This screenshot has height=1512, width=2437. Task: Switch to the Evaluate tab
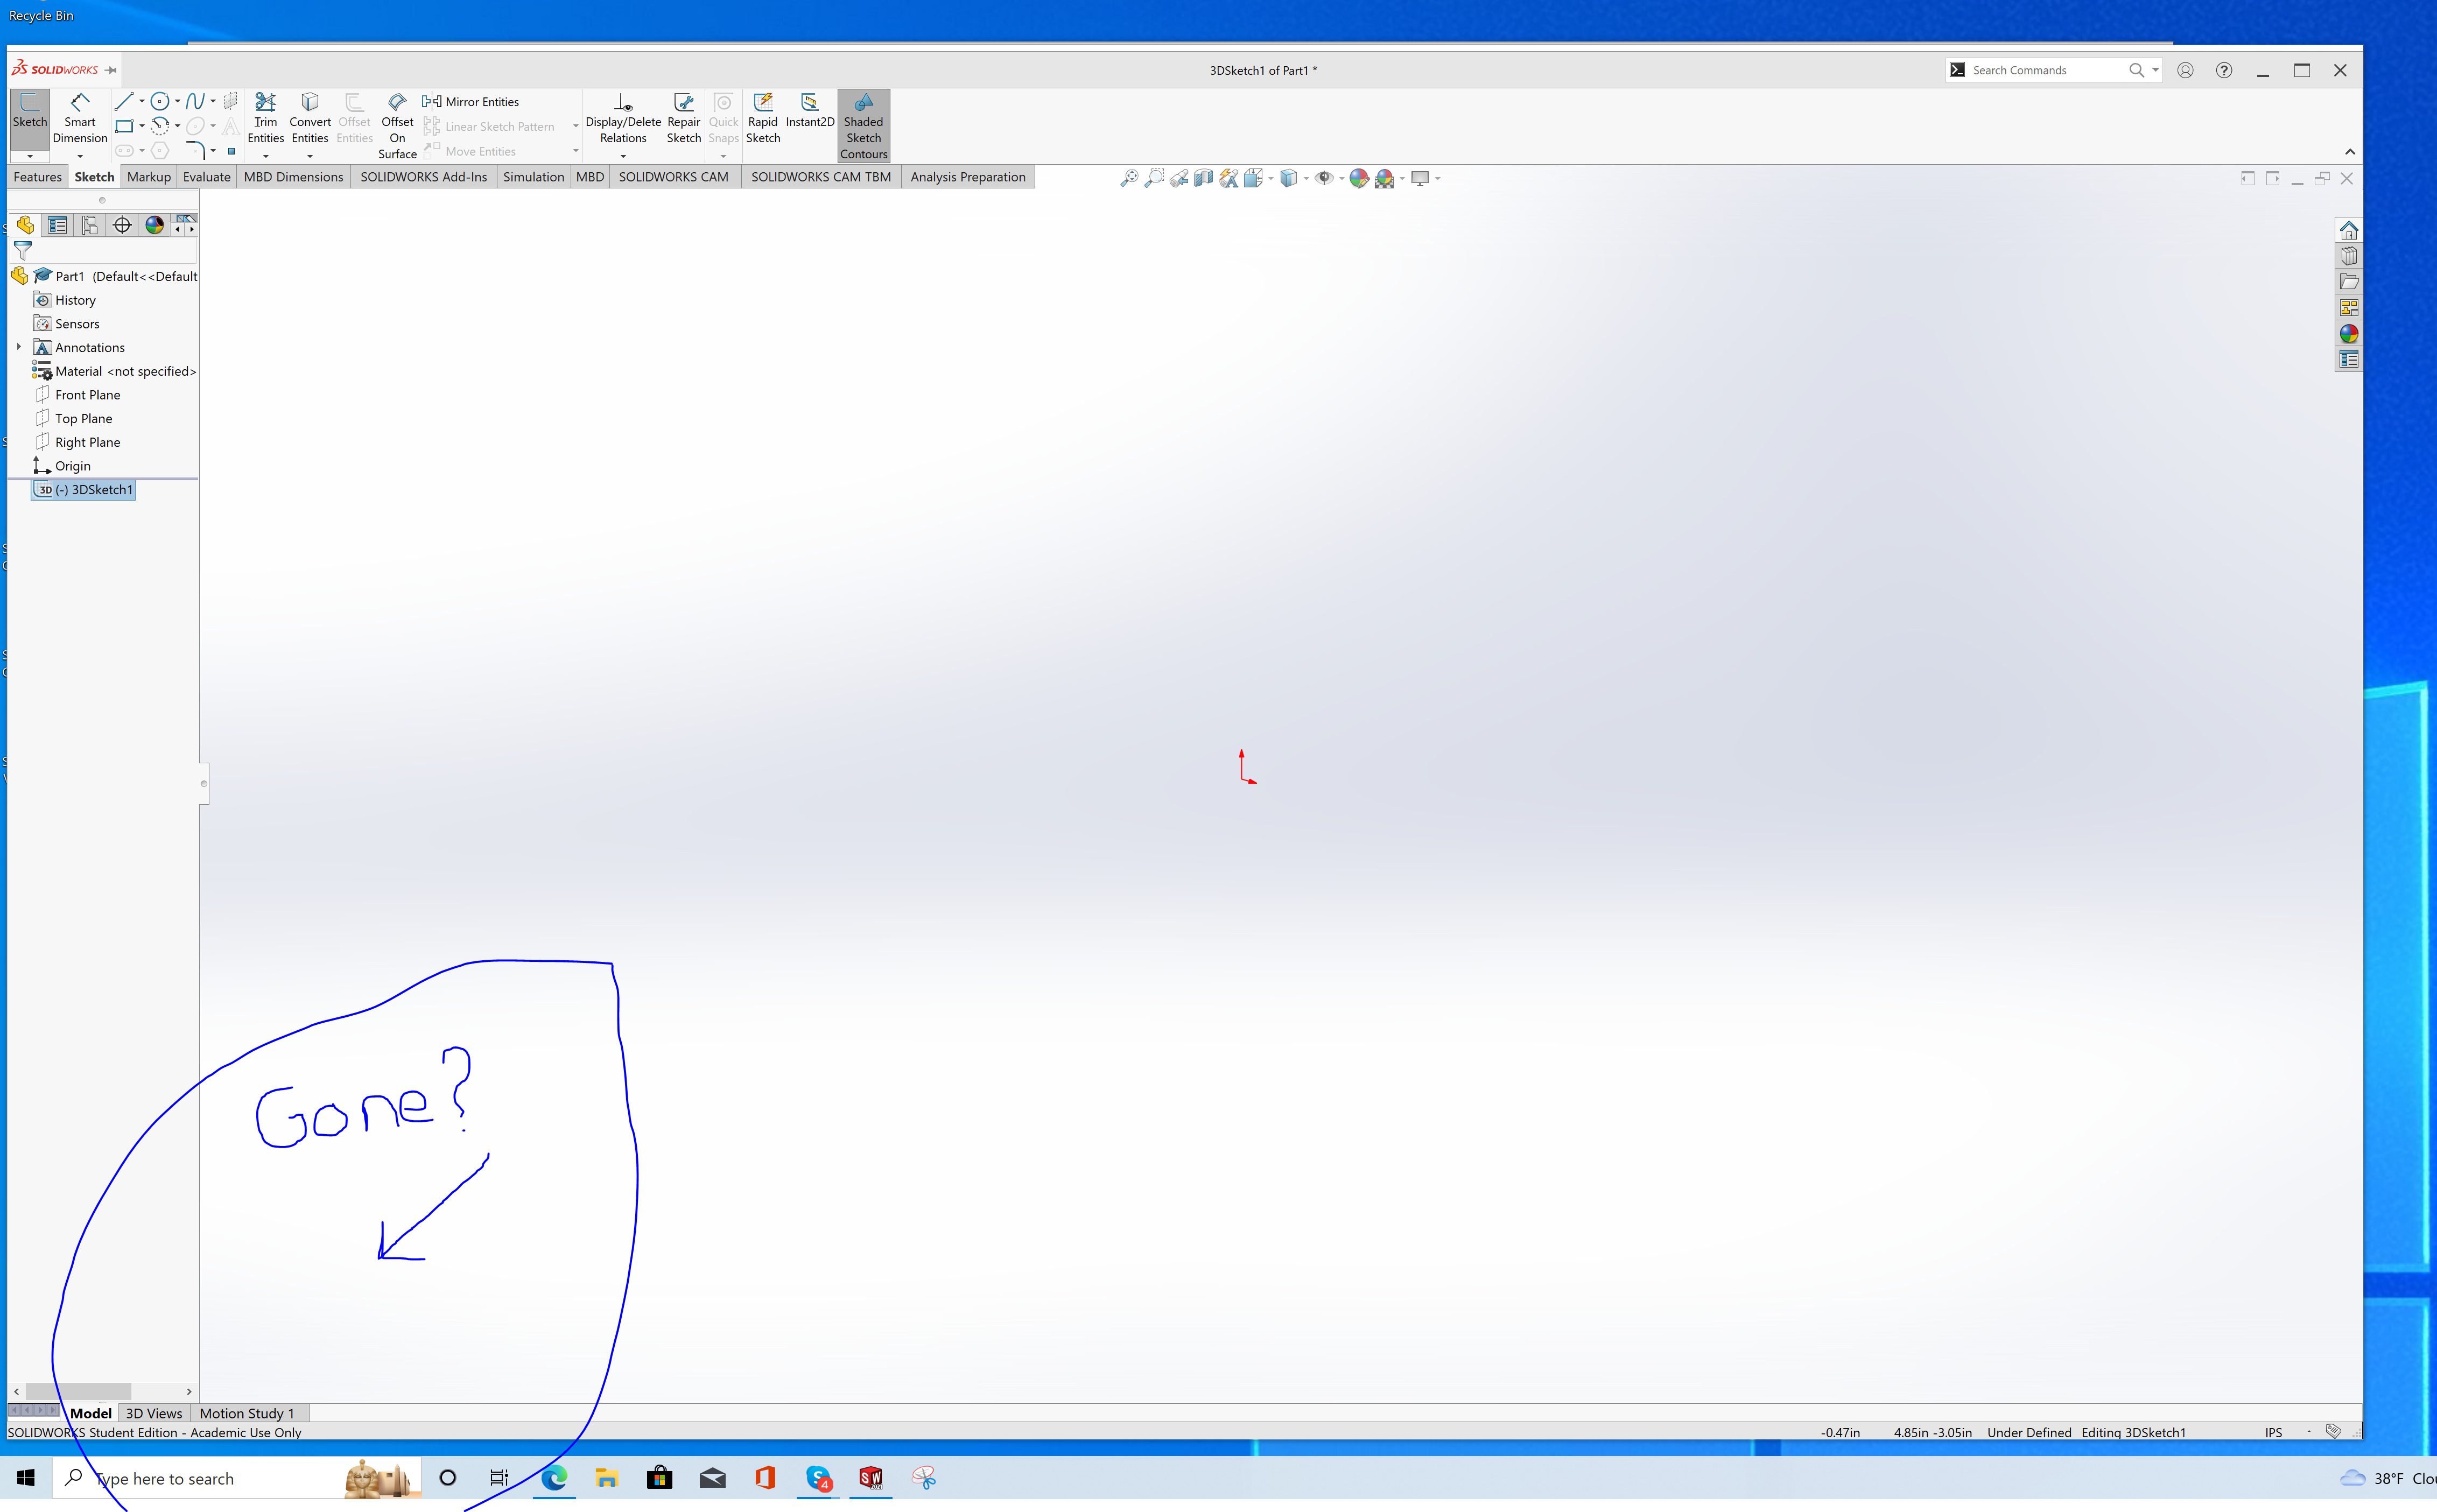pos(206,177)
